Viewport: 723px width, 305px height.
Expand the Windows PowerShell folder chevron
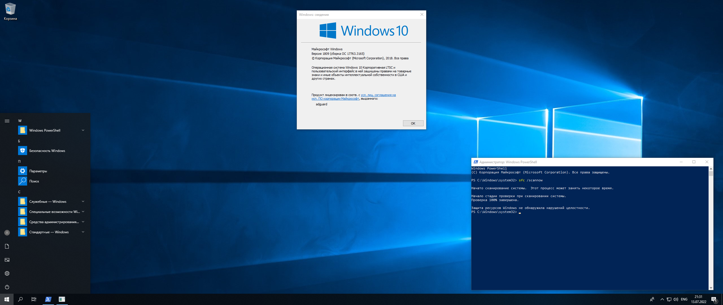pos(83,130)
